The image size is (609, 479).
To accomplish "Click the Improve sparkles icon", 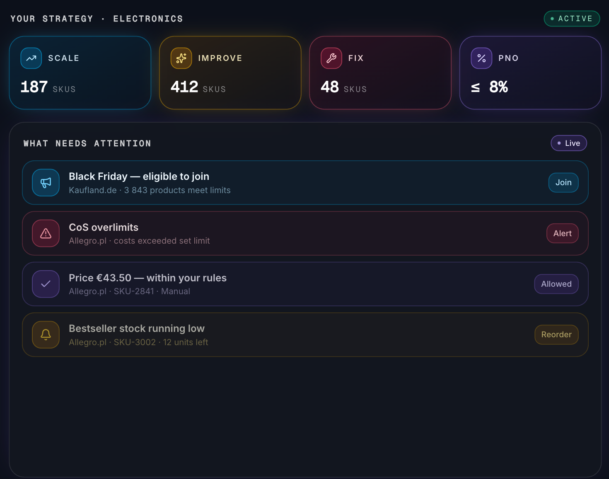I will [181, 58].
